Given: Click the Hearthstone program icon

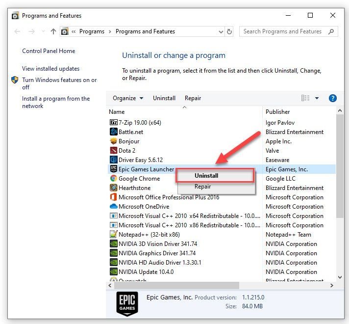Looking at the screenshot, I should point(114,188).
